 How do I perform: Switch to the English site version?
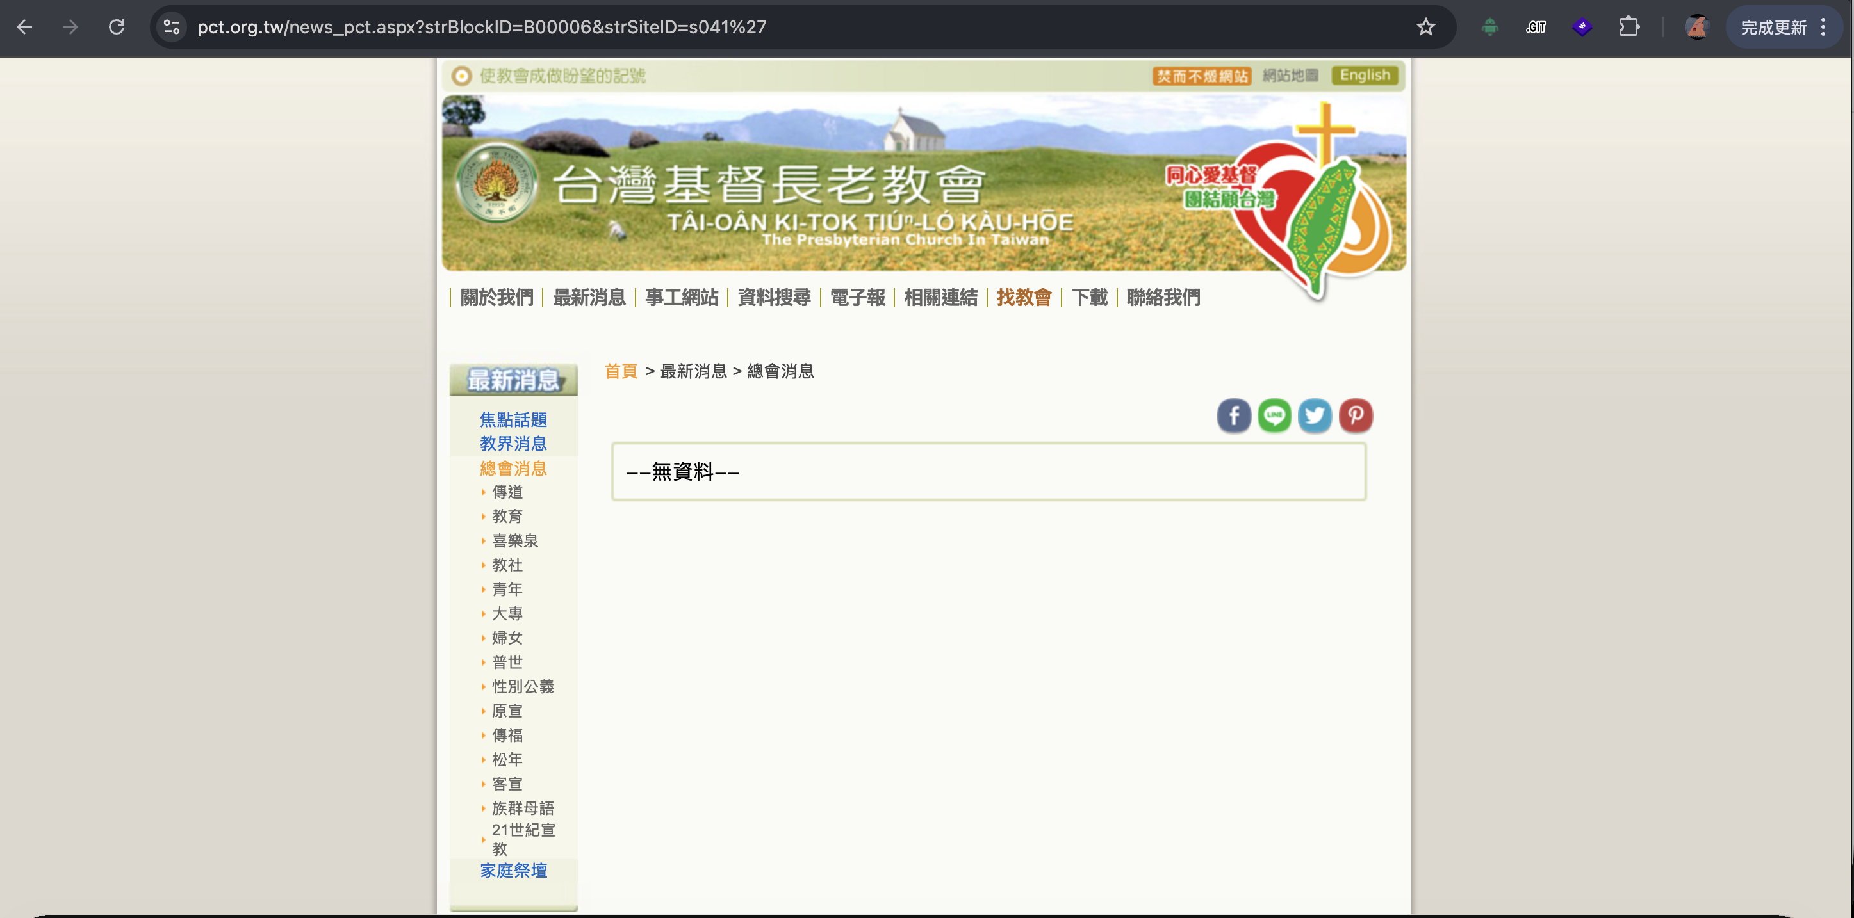point(1365,76)
